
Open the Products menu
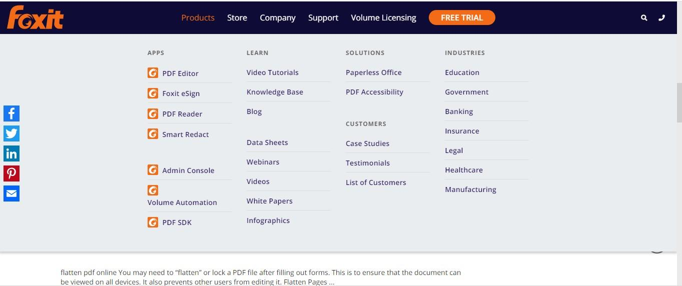click(x=198, y=17)
